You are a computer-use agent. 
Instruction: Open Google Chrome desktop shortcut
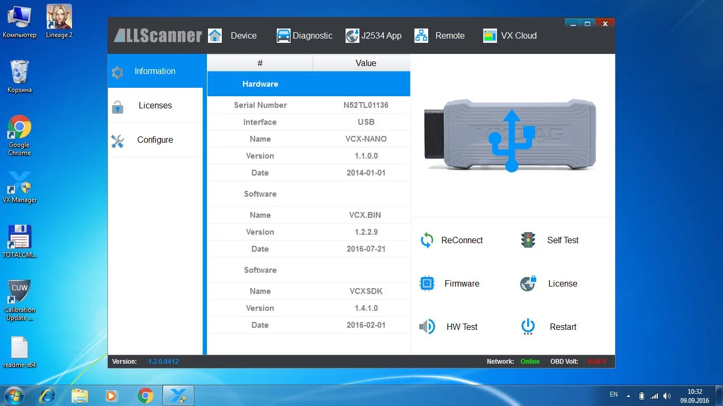click(x=20, y=135)
